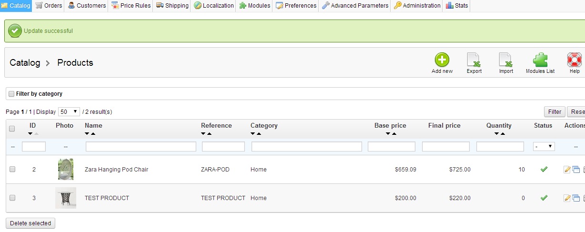Open the Modules tab
The width and height of the screenshot is (585, 232).
tap(254, 6)
